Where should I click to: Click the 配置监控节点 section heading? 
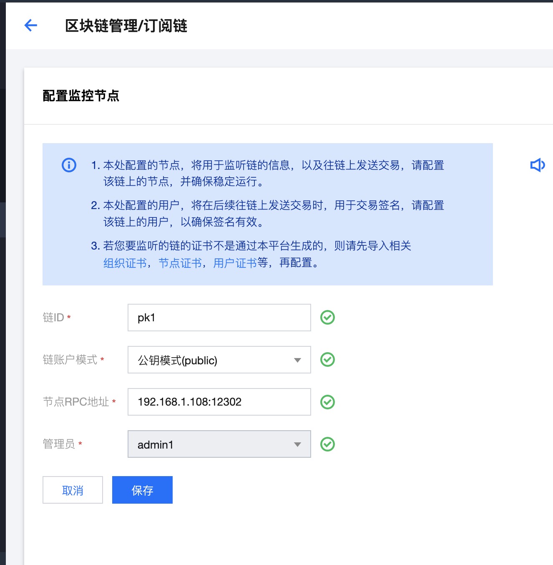point(81,96)
